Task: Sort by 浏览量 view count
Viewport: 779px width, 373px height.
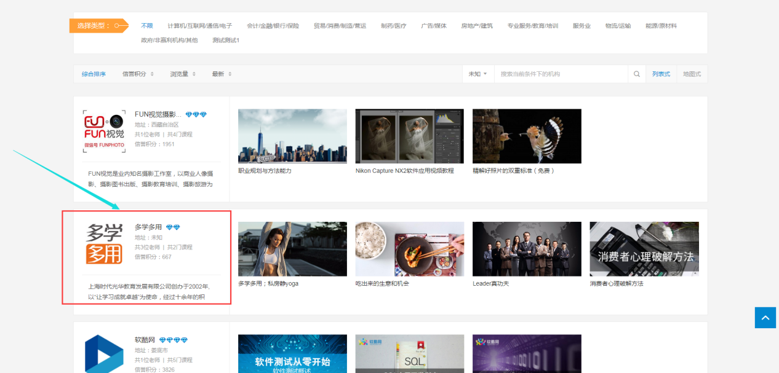Action: tap(183, 74)
